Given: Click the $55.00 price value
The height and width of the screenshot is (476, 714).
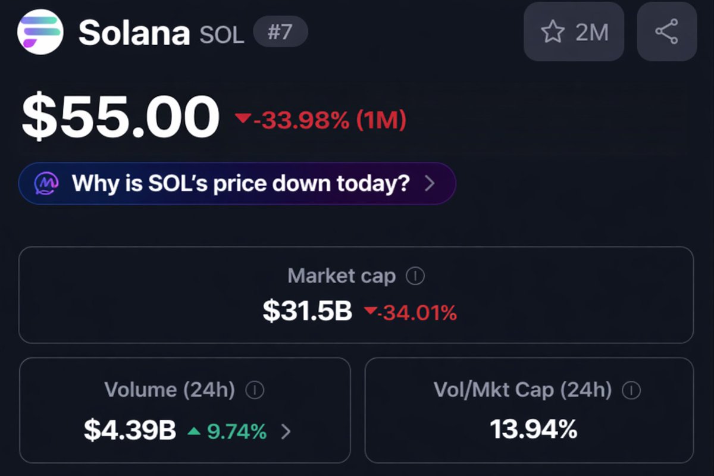Looking at the screenshot, I should click(x=121, y=118).
